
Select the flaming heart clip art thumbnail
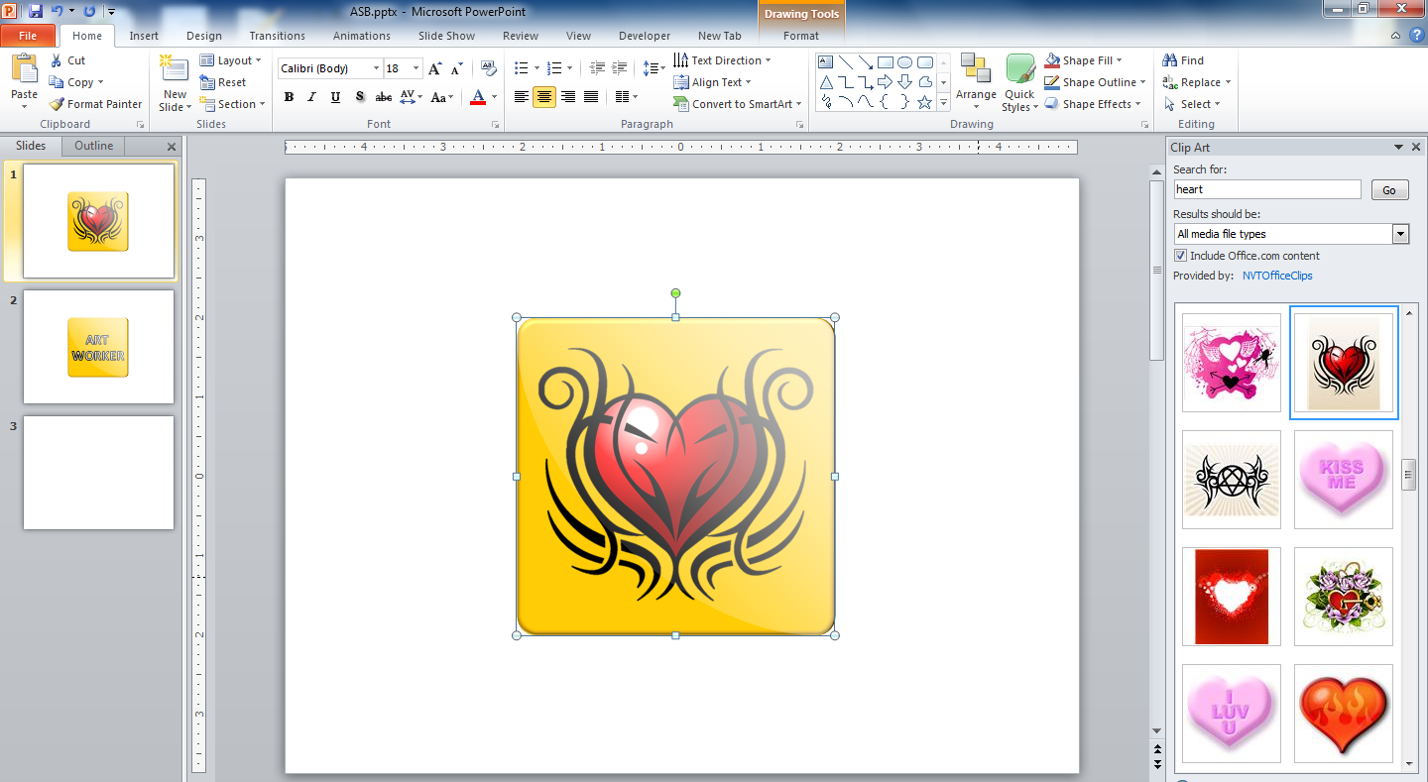click(1344, 714)
